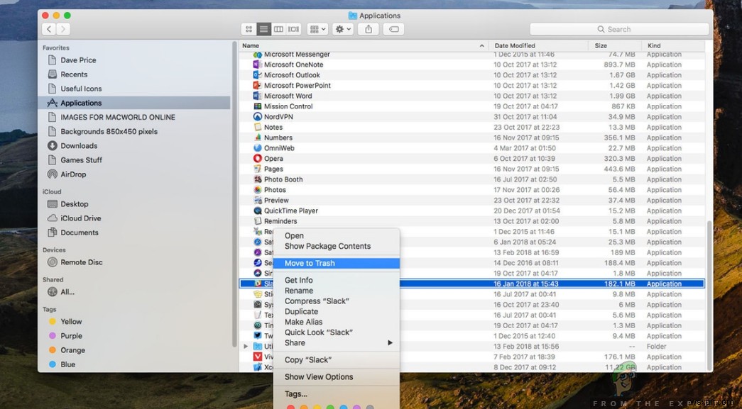Click the Share icon in the toolbar

(x=368, y=28)
